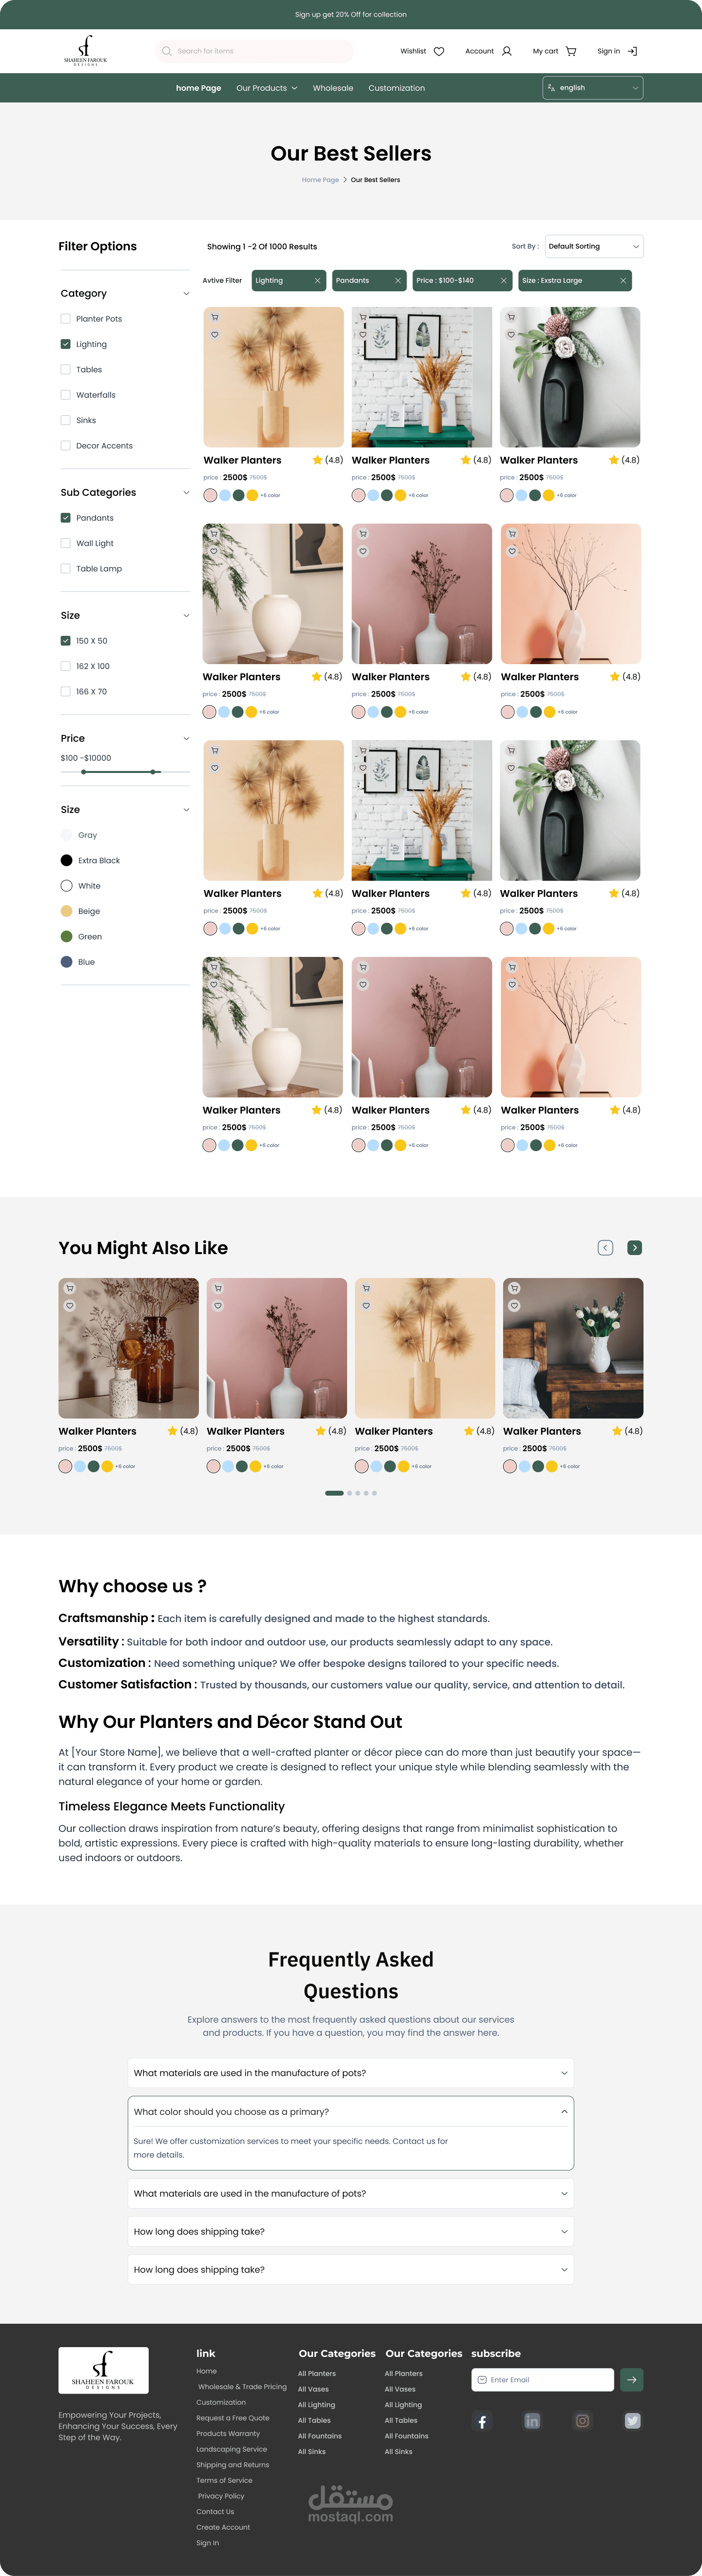The height and width of the screenshot is (2576, 702).
Task: Open the Account user icon
Action: pos(507,51)
